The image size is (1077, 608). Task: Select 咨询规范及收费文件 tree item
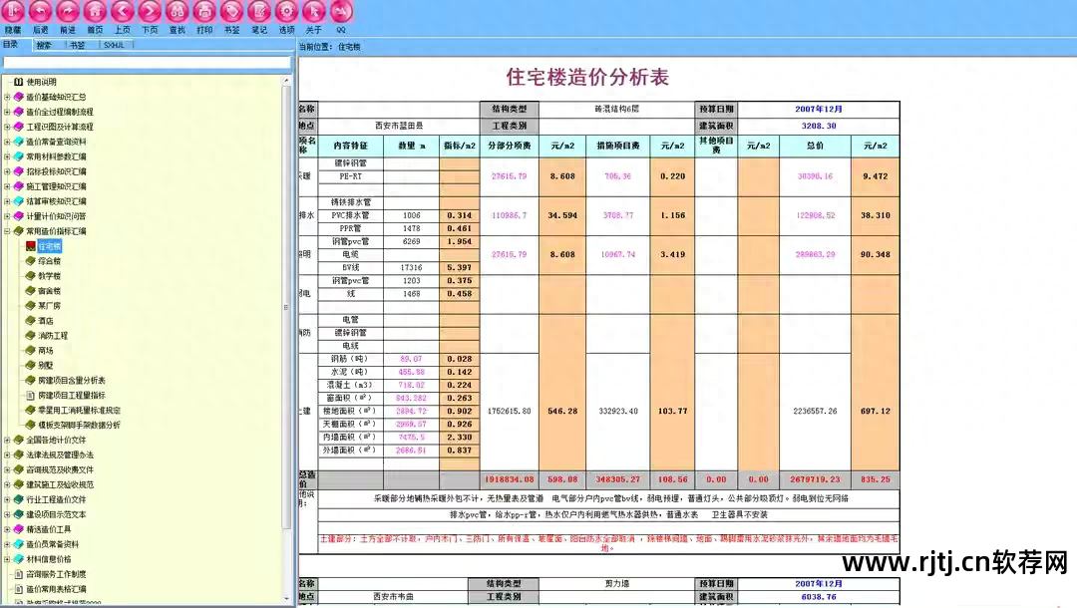click(60, 469)
